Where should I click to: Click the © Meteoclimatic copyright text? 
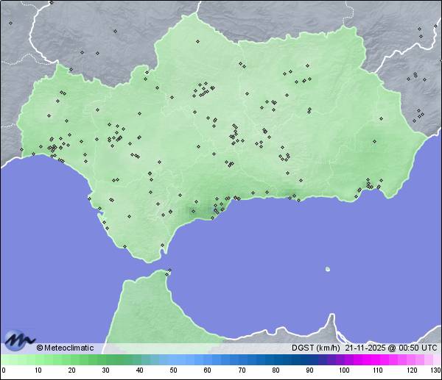[65, 348]
